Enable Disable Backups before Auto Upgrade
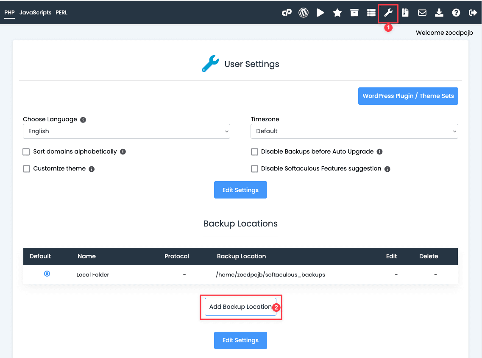The width and height of the screenshot is (482, 358). click(254, 151)
